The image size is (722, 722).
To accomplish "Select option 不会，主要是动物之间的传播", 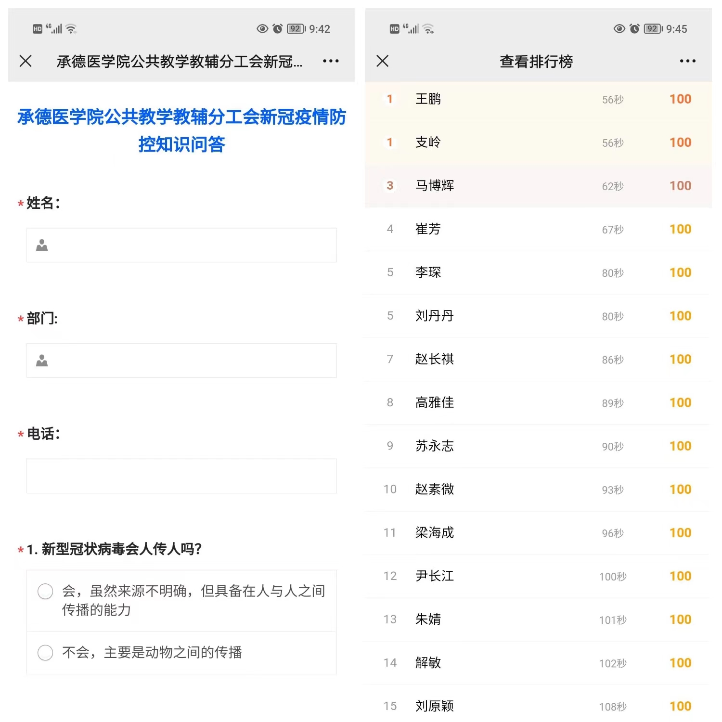I will coord(45,653).
